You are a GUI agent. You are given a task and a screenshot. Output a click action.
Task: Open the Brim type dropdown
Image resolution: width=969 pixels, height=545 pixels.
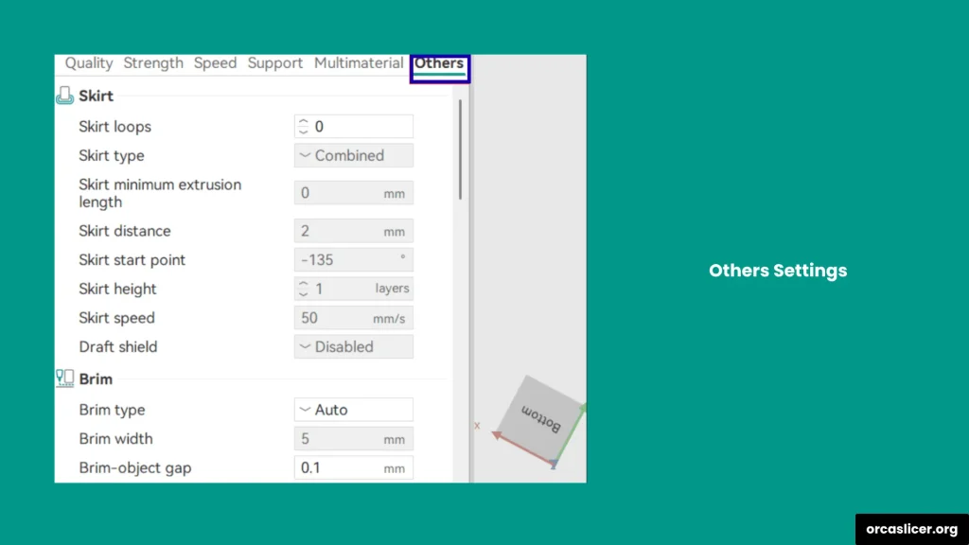click(353, 410)
